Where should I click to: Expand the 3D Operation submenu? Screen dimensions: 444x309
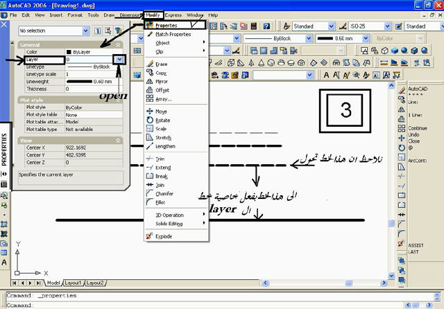point(176,215)
